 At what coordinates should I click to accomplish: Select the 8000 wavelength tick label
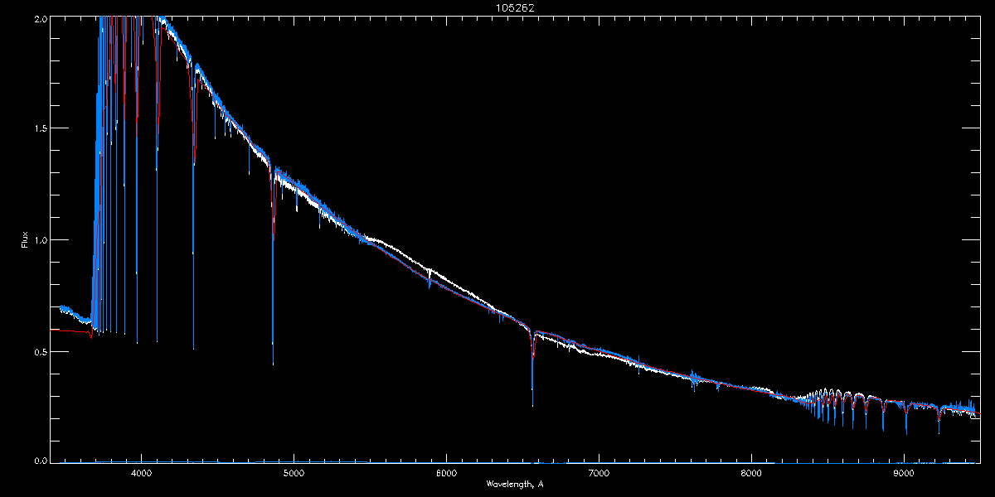coord(751,473)
